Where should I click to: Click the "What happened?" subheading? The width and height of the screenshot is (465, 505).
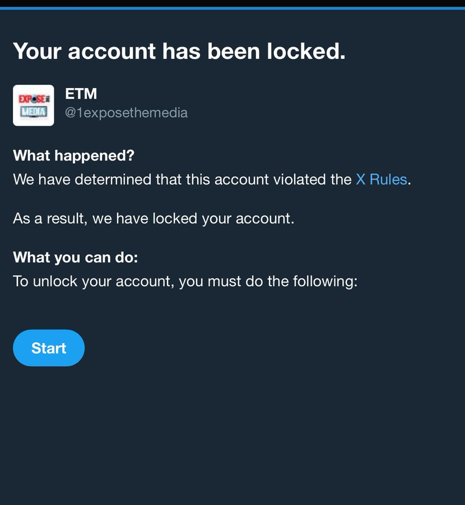[x=73, y=155]
